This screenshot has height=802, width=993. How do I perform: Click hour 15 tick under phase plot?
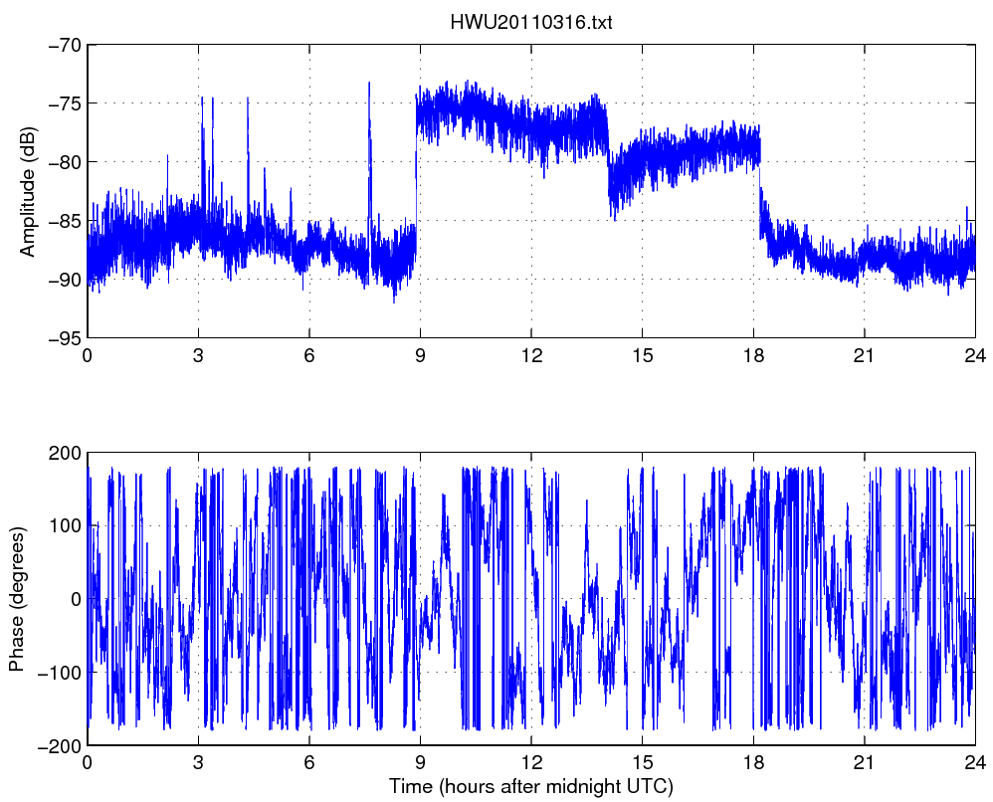click(642, 762)
